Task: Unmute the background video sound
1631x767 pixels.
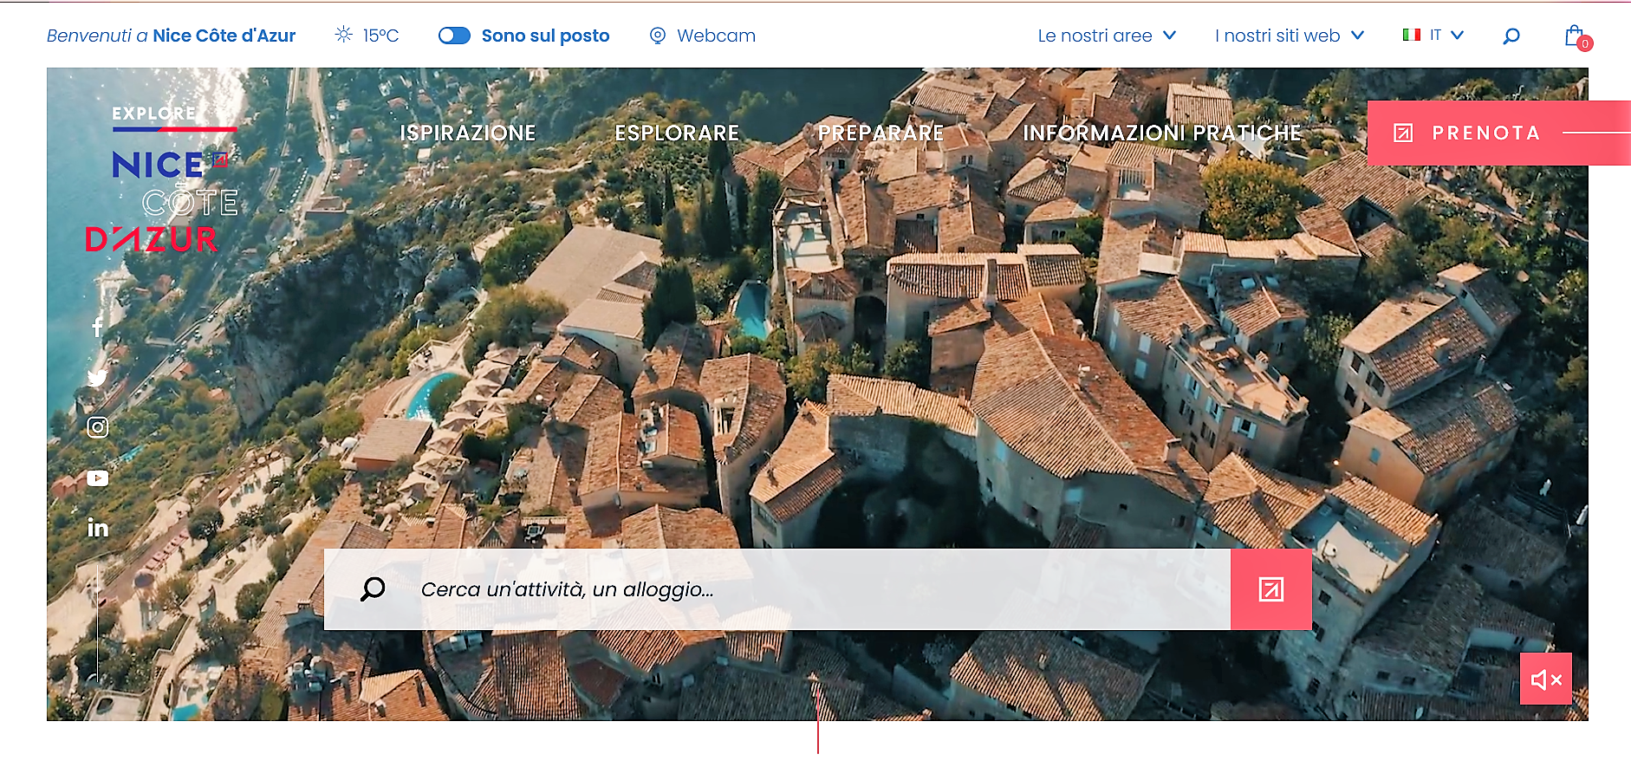Action: point(1545,679)
